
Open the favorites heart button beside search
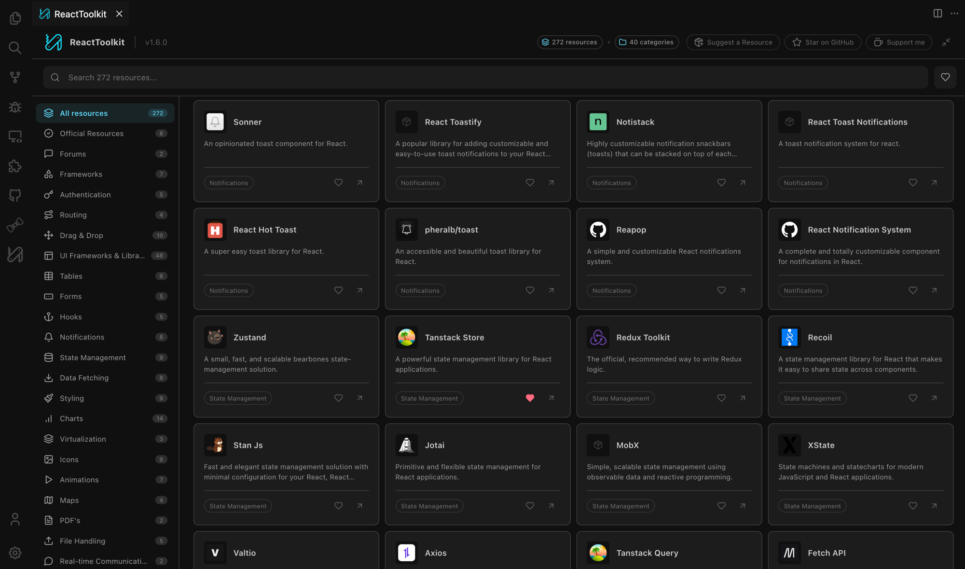(945, 77)
